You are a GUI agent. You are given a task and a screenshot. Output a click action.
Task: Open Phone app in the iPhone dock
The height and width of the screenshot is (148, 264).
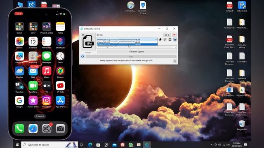coord(19,129)
